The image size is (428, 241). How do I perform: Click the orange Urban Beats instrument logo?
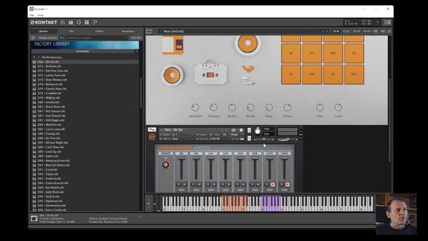pyautogui.click(x=152, y=137)
